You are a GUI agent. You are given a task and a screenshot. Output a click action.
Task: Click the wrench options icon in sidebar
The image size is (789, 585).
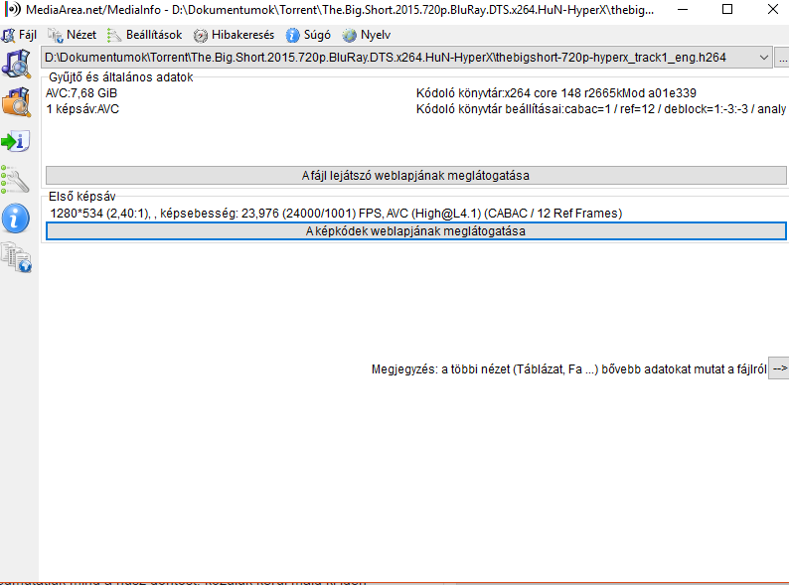pyautogui.click(x=15, y=180)
